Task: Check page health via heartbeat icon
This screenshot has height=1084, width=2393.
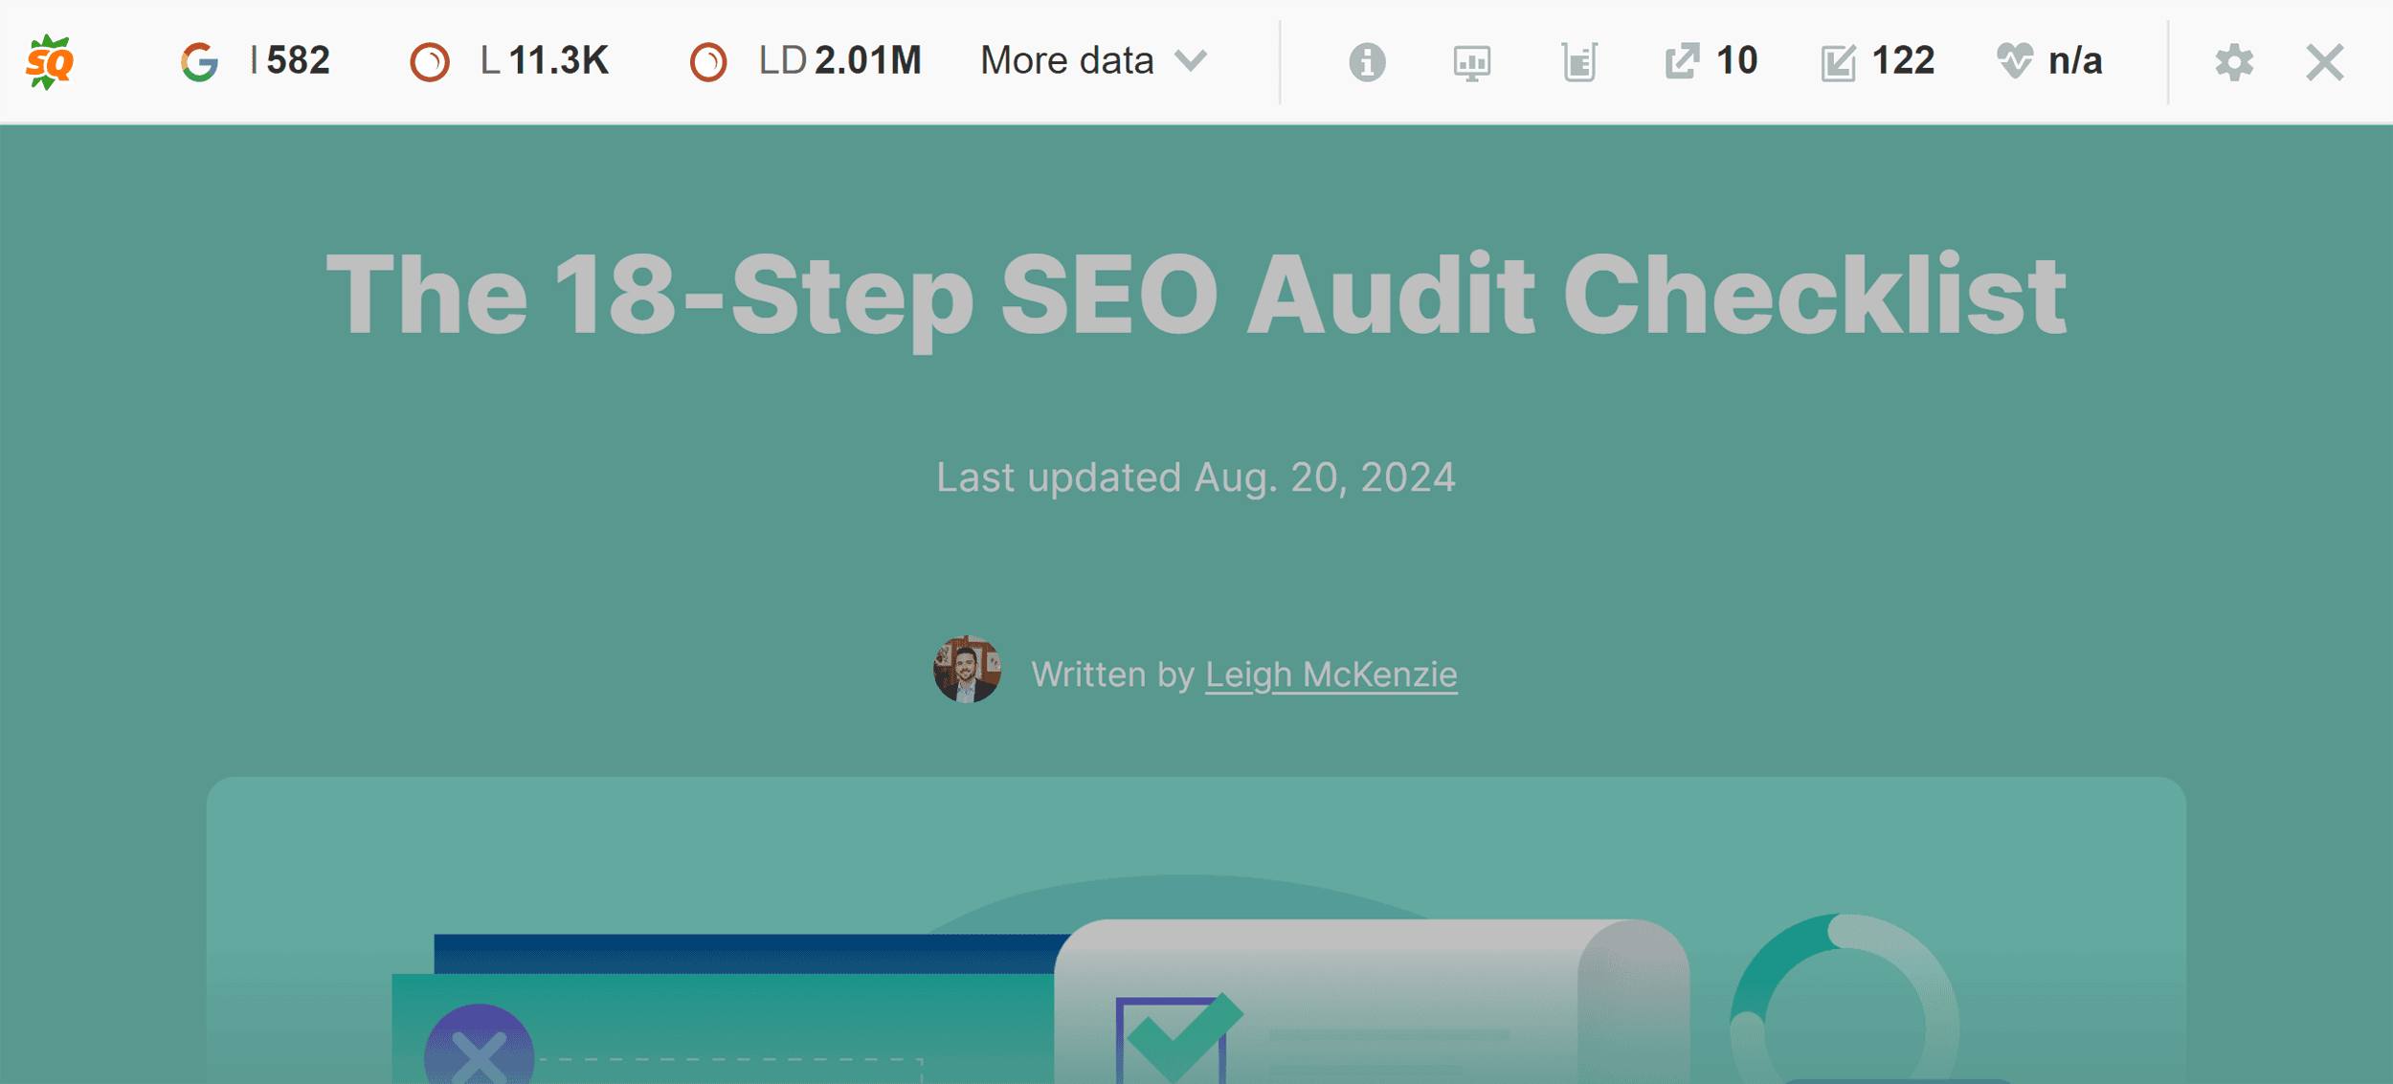Action: (2015, 60)
